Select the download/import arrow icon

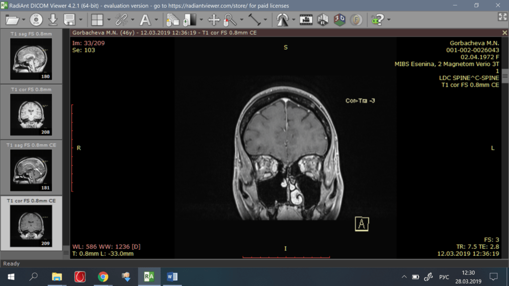(x=53, y=20)
